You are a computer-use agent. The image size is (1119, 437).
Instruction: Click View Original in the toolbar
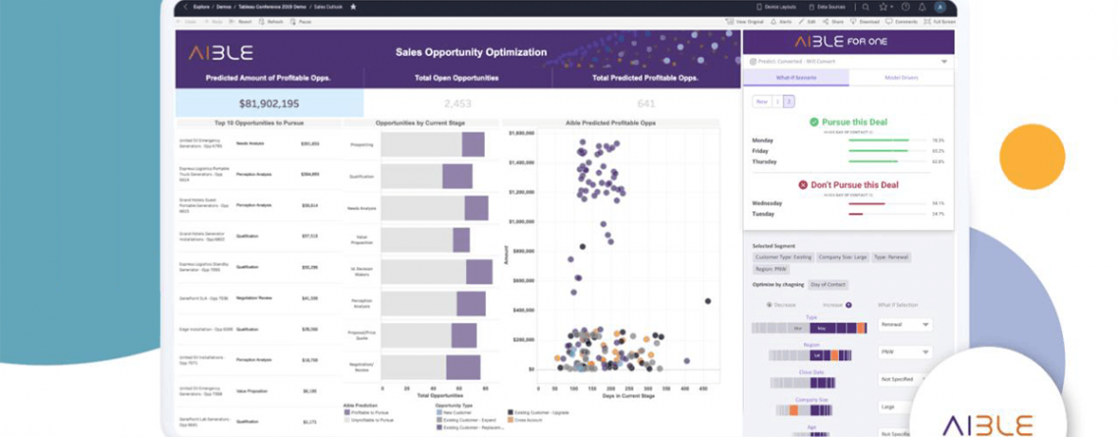point(746,22)
